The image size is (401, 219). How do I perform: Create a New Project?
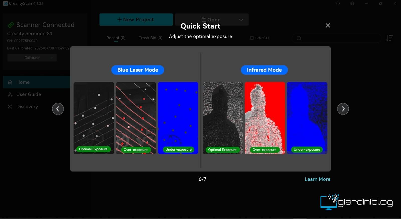136,20
